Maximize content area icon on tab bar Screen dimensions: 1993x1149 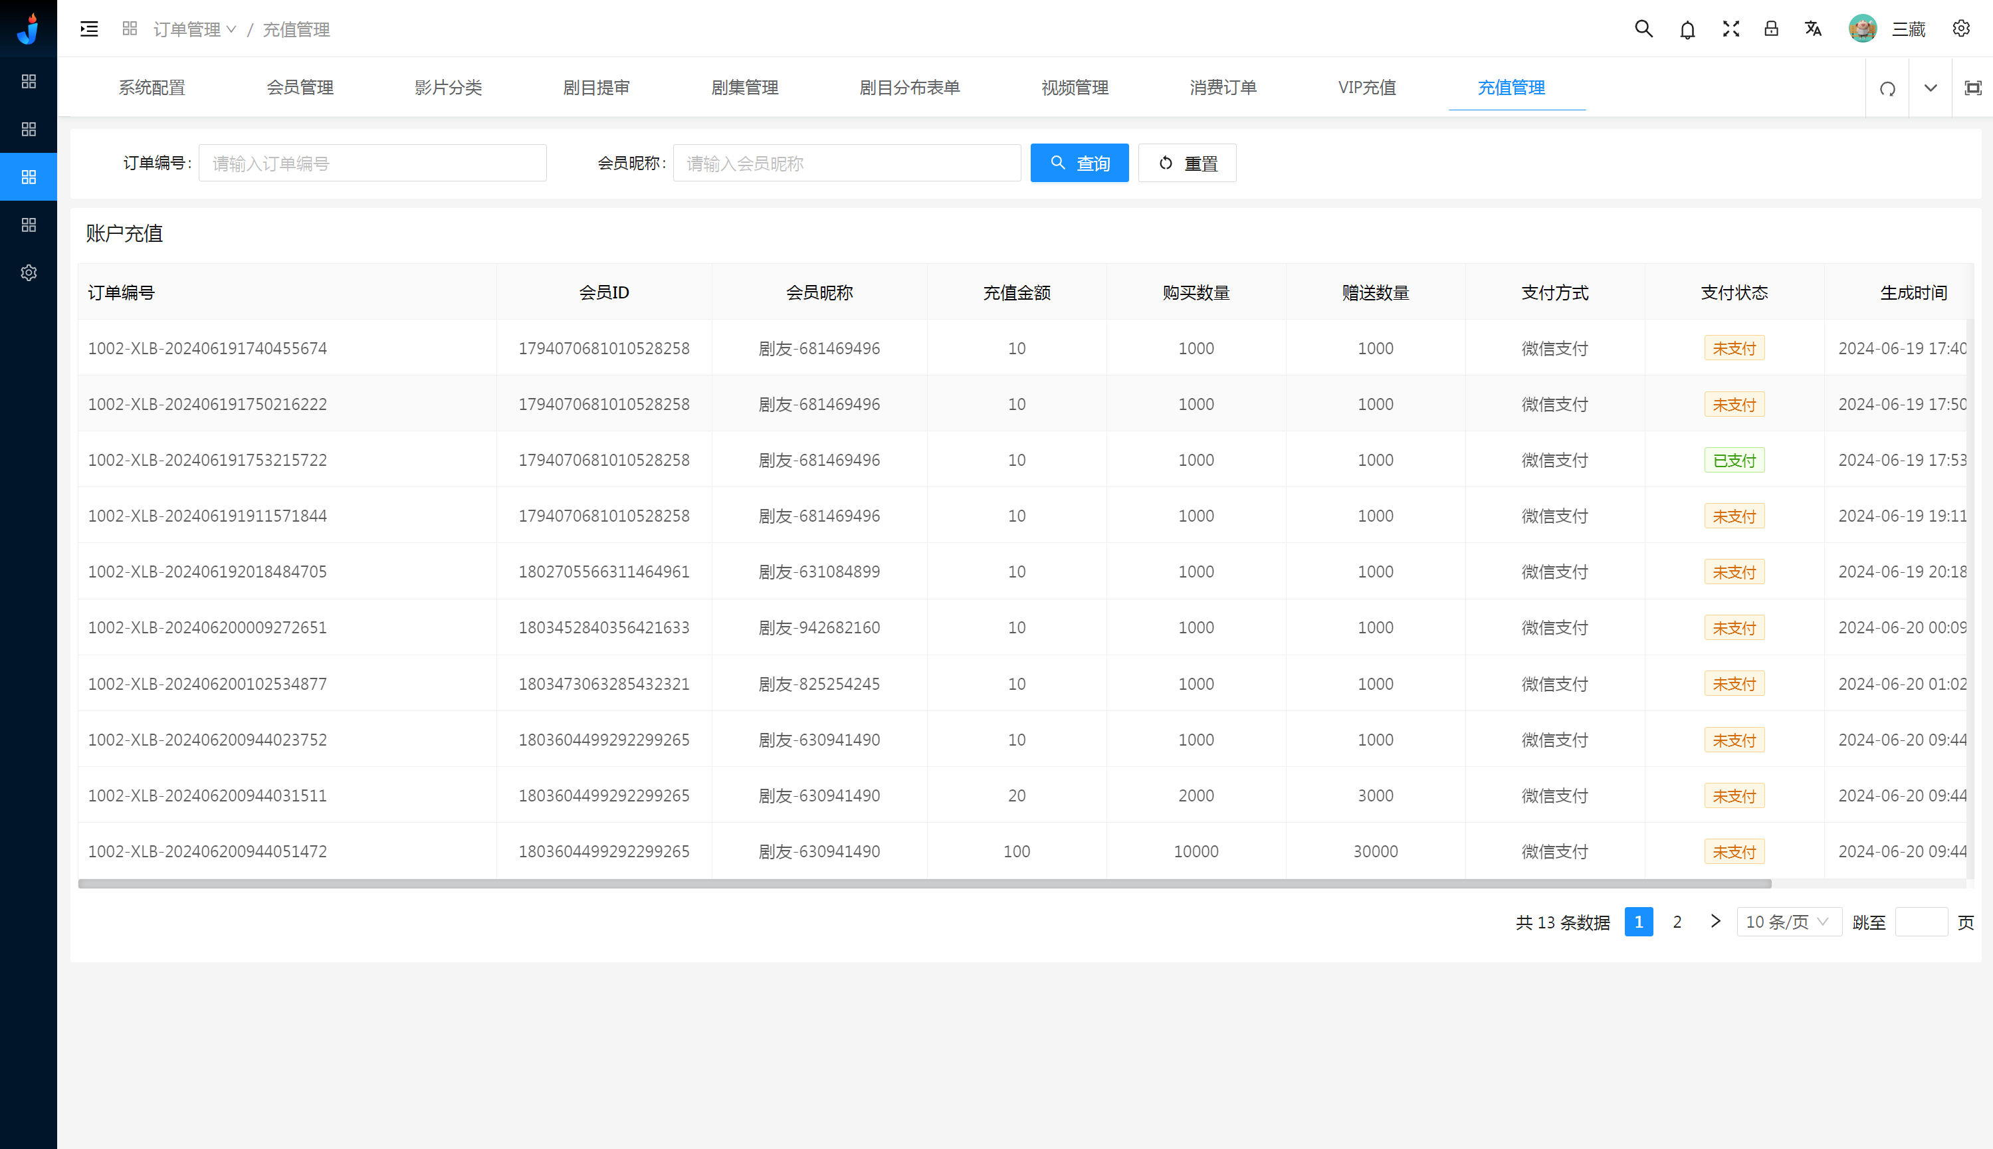tap(1972, 88)
